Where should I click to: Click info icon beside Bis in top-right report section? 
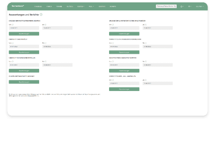pyautogui.click(x=146, y=25)
